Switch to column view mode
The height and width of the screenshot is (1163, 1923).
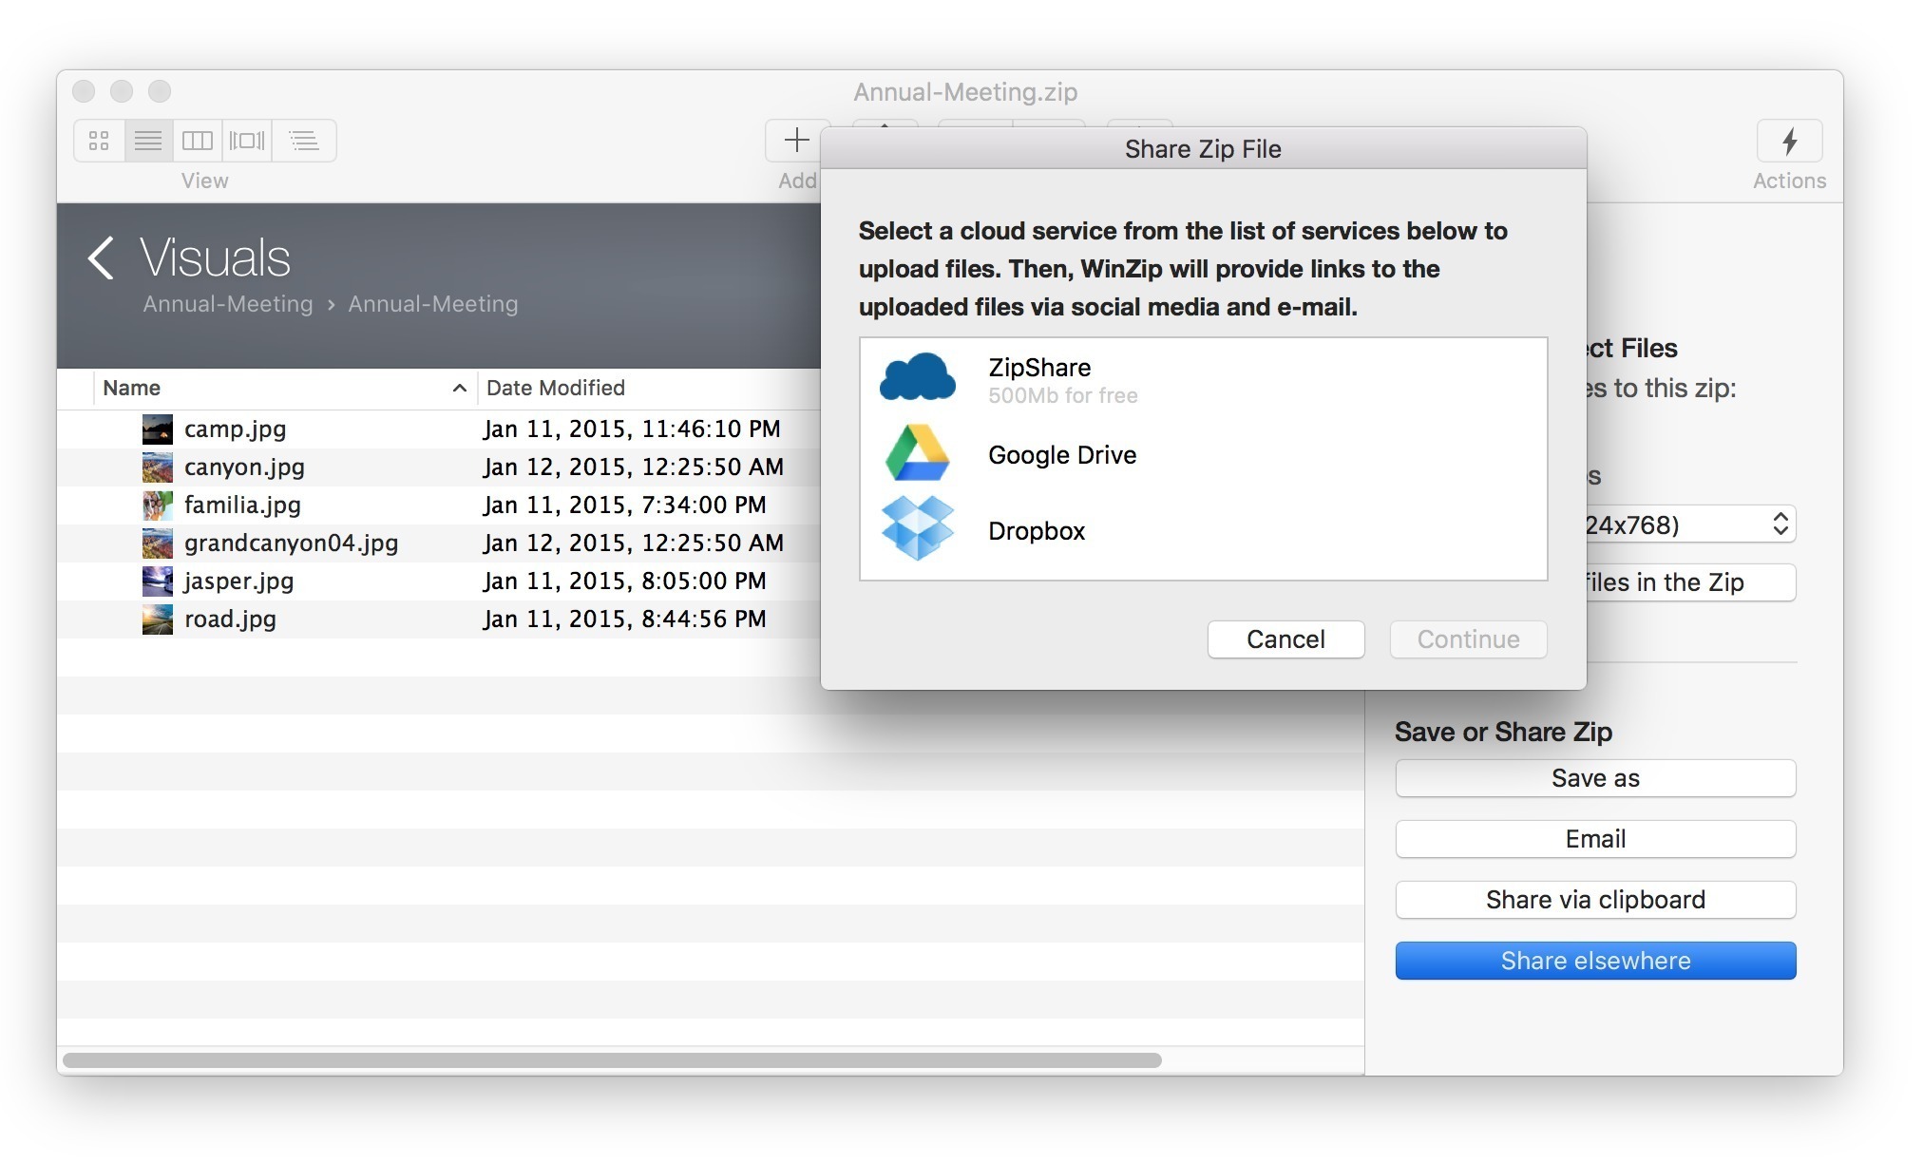[x=198, y=140]
